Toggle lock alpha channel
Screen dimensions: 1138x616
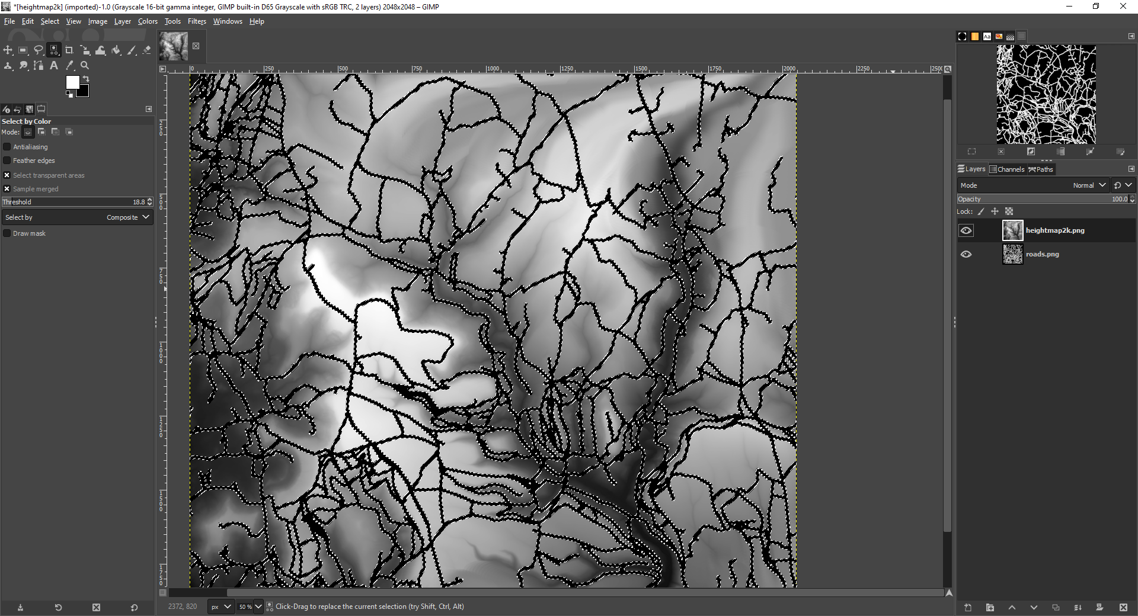tap(1009, 211)
